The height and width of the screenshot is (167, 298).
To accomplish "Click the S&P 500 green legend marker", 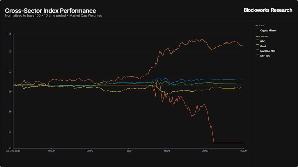I will [257, 56].
